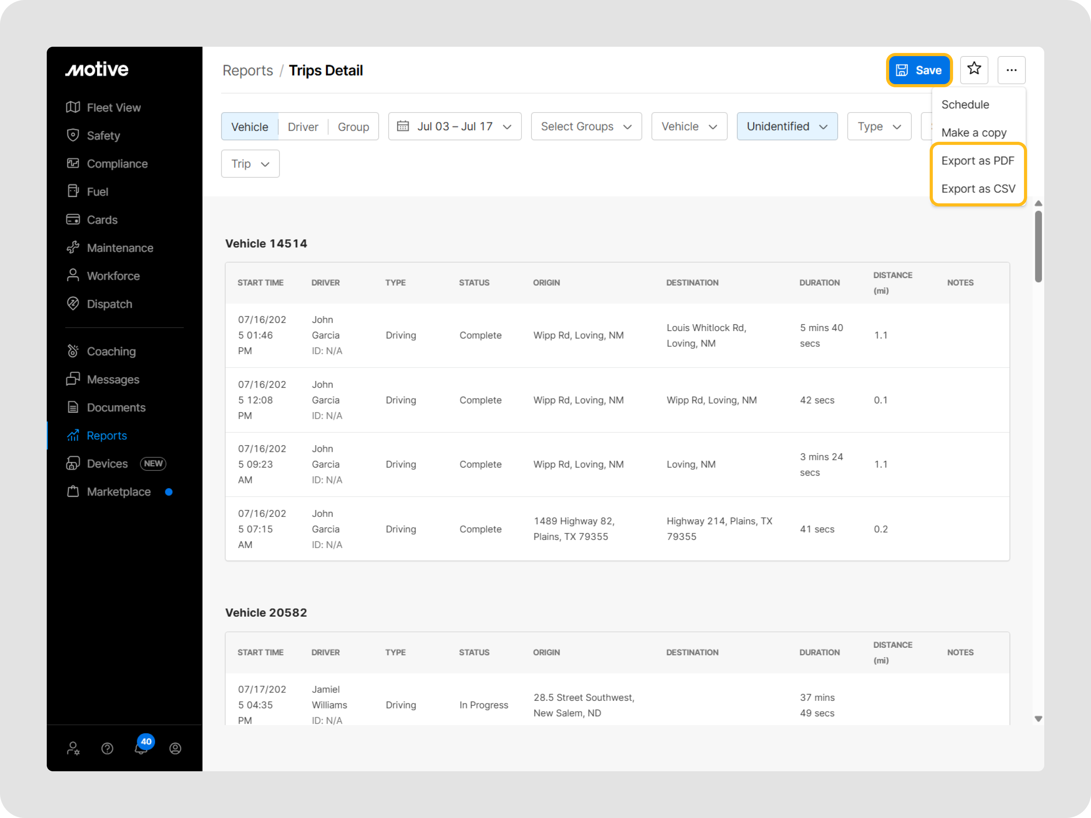Click the user profile icon at bottom
This screenshot has width=1091, height=818.
click(175, 749)
